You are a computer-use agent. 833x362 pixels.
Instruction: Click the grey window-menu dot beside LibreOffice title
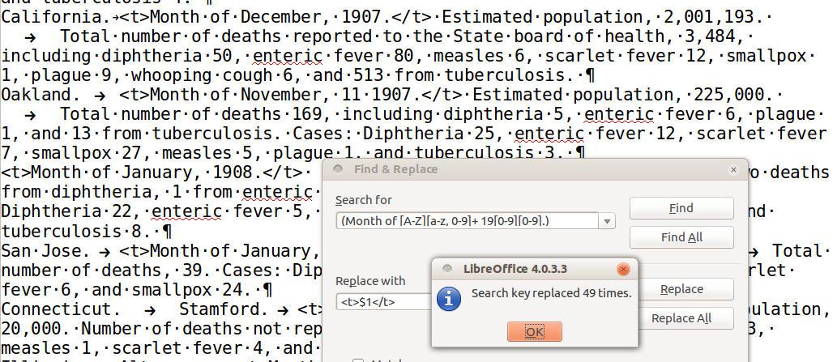[x=445, y=269]
